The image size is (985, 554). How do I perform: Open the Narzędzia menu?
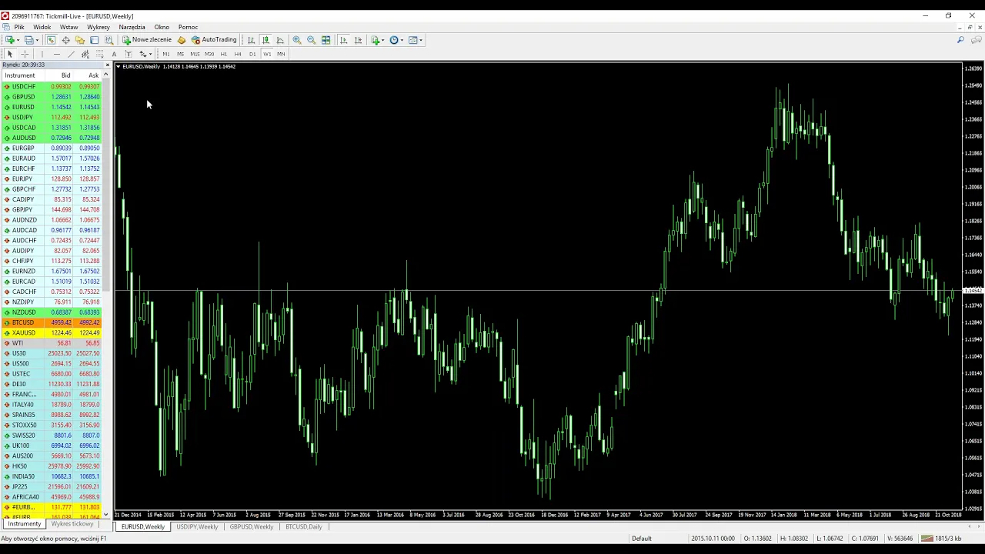[x=132, y=27]
